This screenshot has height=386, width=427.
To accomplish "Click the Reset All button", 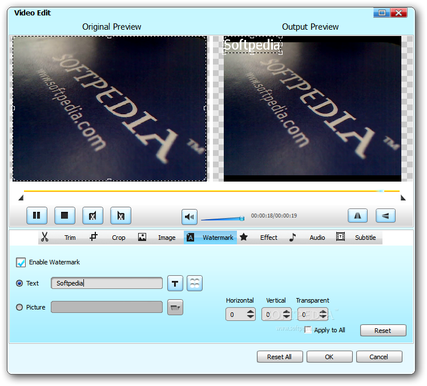I will 280,357.
